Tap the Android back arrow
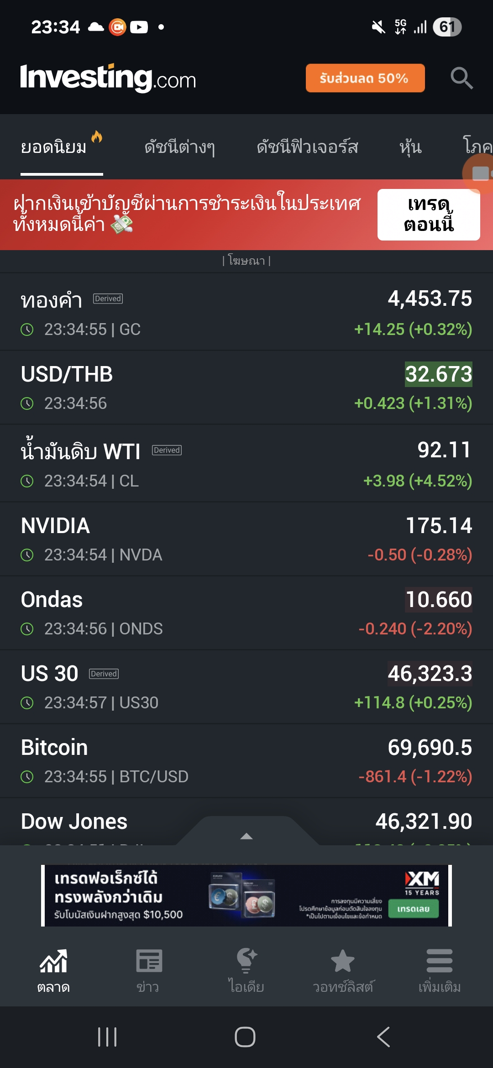Screen dimensions: 493x1068 coord(383,1037)
